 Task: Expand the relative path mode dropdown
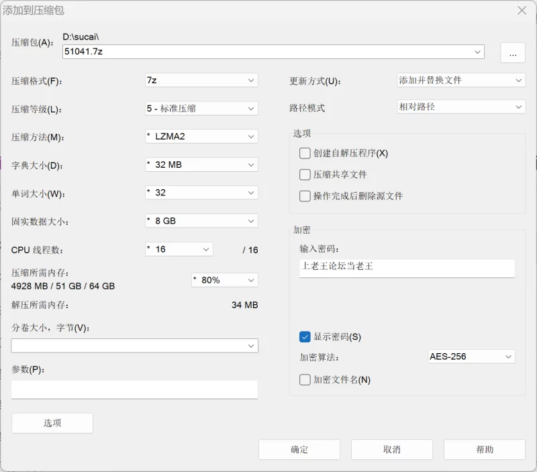coord(461,107)
